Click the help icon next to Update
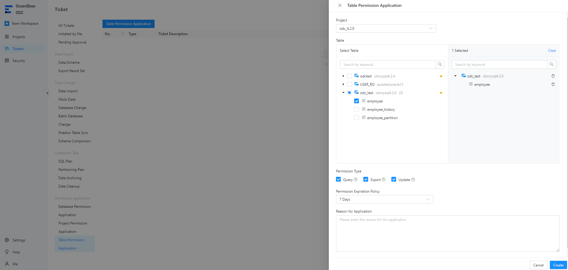Image resolution: width=568 pixels, height=270 pixels. [413, 180]
